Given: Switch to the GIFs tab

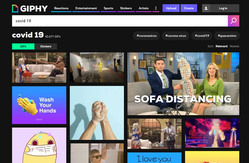Looking at the screenshot, I should [23, 46].
